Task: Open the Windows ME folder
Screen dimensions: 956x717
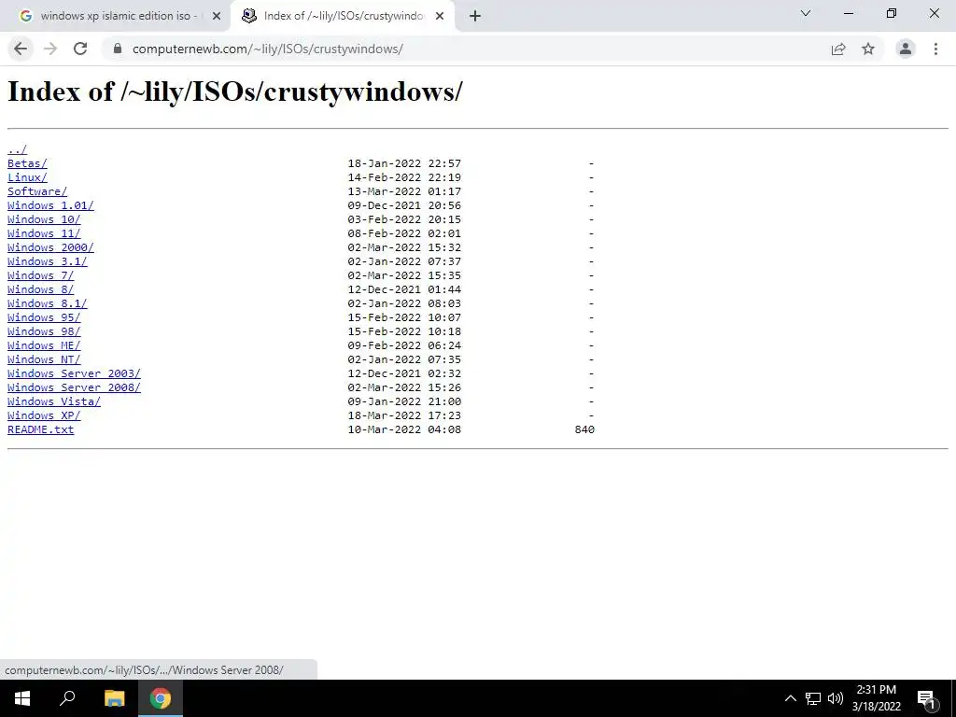Action: pos(44,345)
